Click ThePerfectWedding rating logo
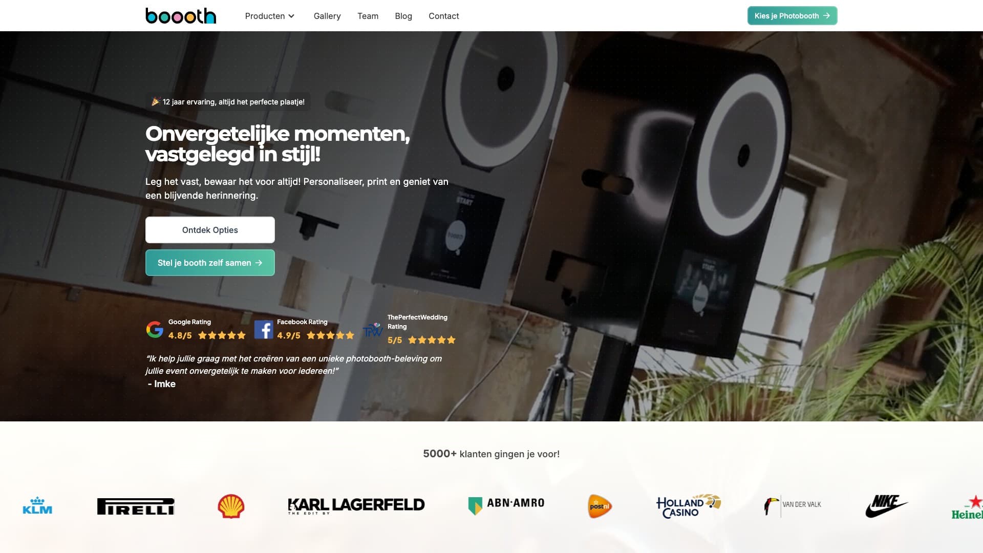This screenshot has width=983, height=553. pos(373,330)
